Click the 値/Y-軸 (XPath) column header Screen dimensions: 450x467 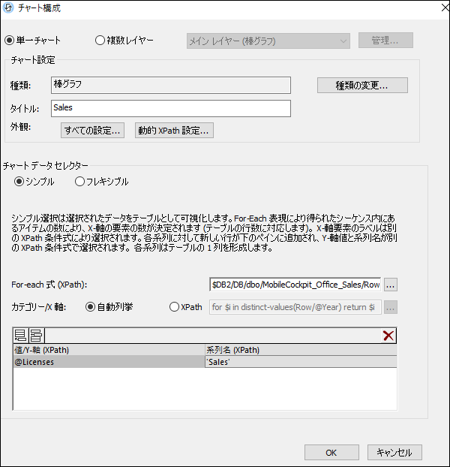pyautogui.click(x=109, y=350)
